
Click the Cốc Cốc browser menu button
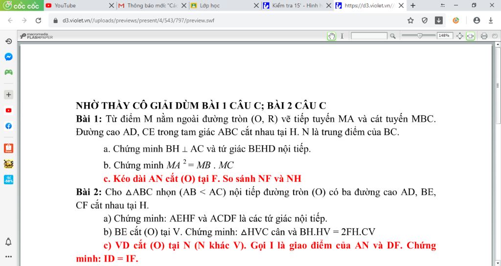coord(22,5)
